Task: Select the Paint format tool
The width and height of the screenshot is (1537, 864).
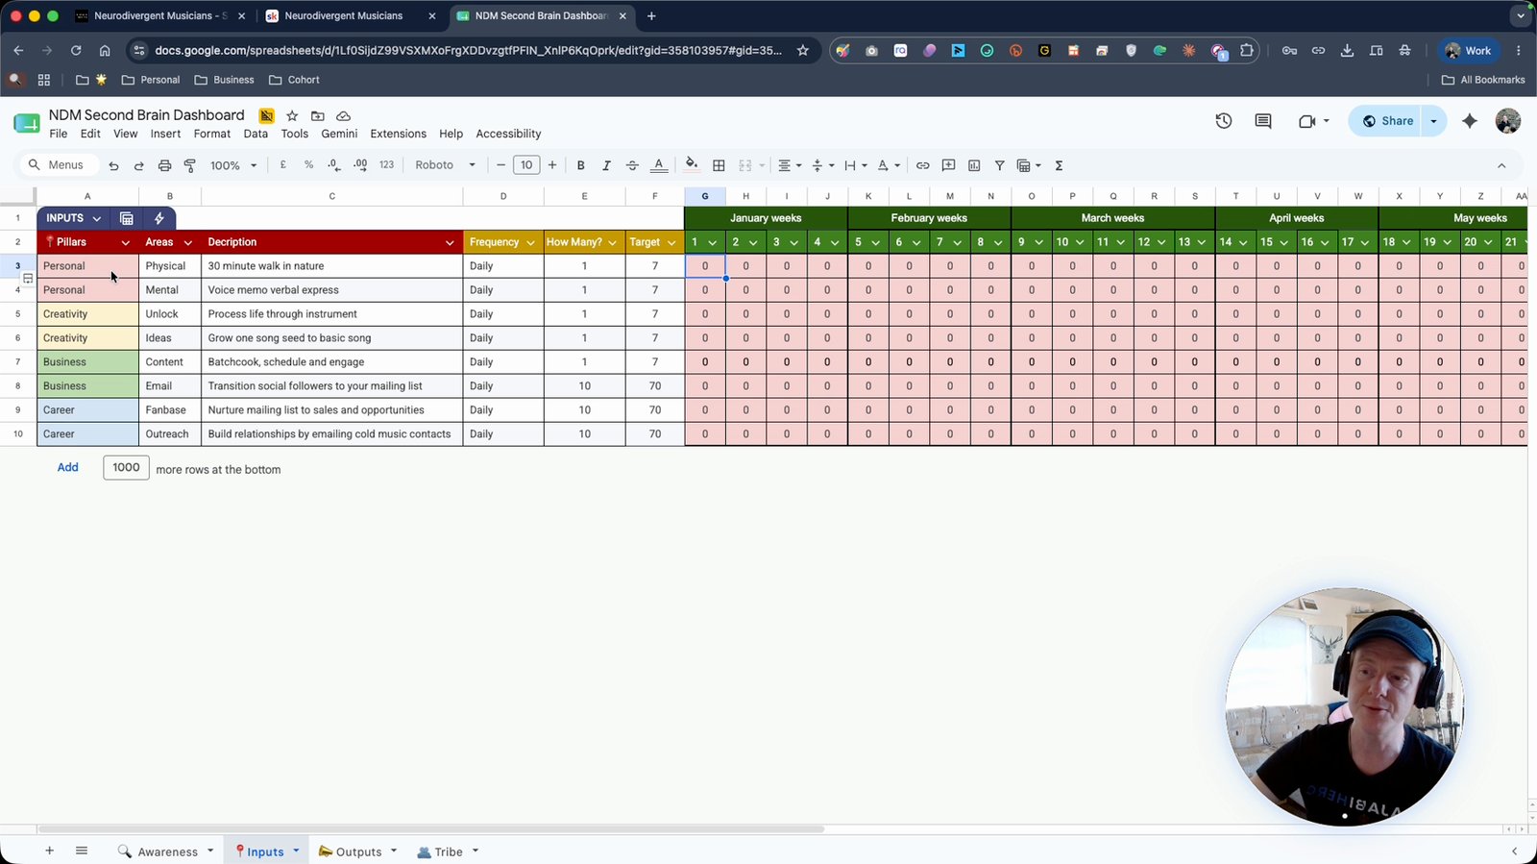Action: [x=190, y=165]
